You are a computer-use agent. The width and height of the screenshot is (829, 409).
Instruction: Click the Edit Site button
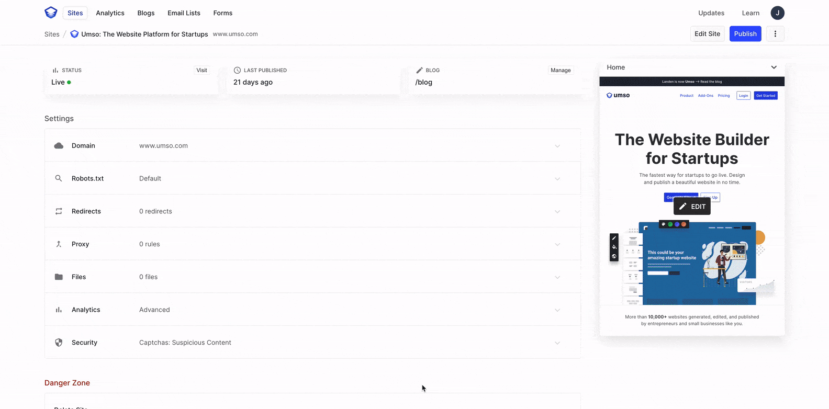[x=707, y=34]
